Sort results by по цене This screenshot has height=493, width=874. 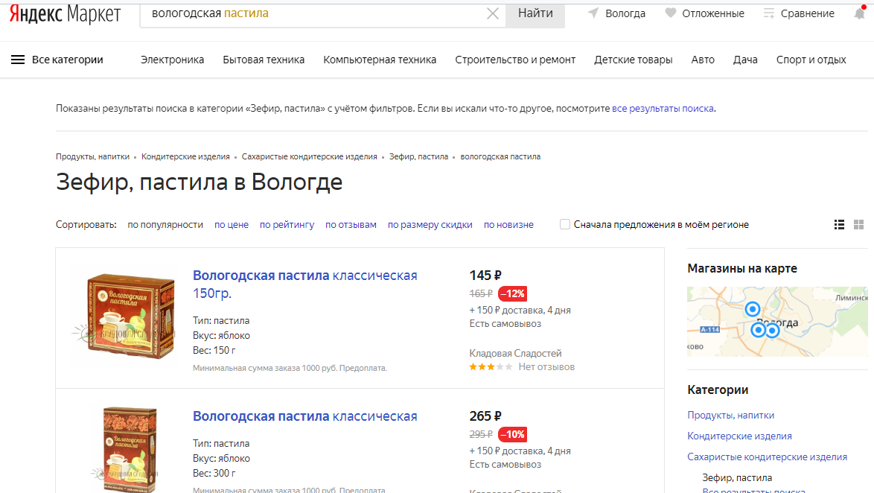click(232, 225)
